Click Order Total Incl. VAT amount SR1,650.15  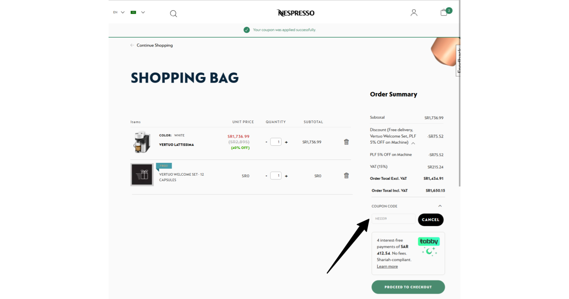click(x=435, y=191)
